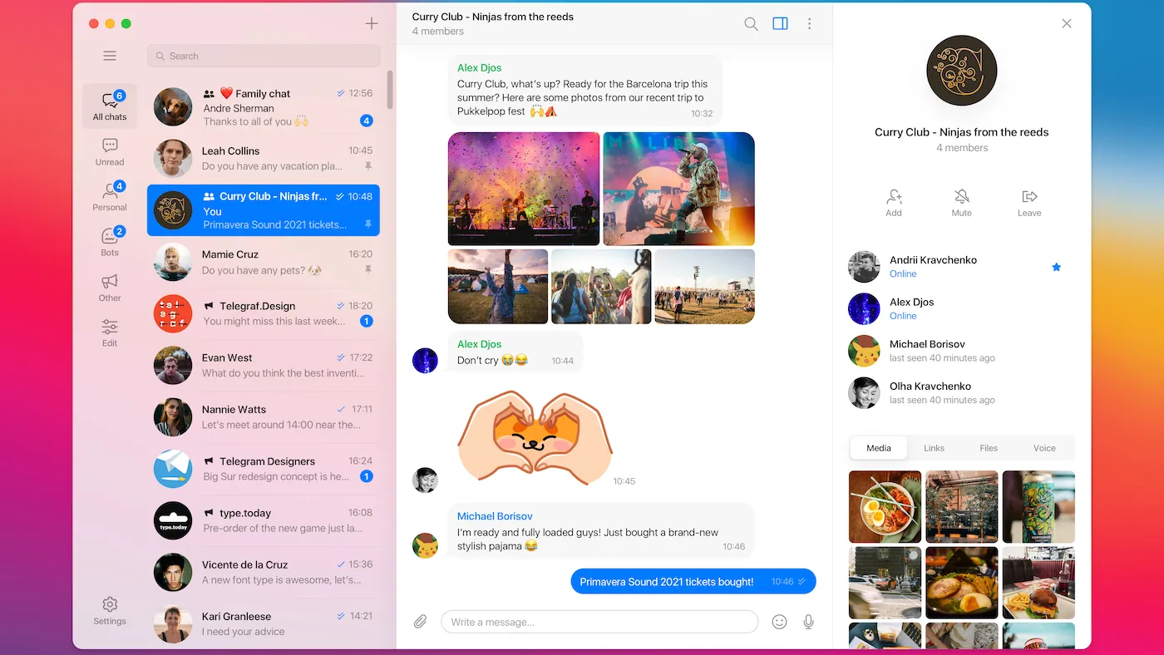Screen dimensions: 1164x655
Task: Select the Unread chats folder
Action: [x=109, y=151]
